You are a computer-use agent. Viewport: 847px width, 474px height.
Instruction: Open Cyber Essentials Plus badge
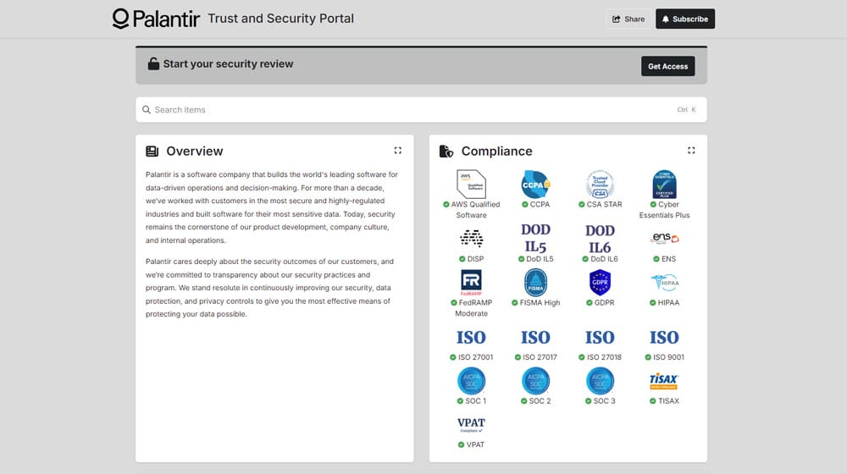coord(664,184)
